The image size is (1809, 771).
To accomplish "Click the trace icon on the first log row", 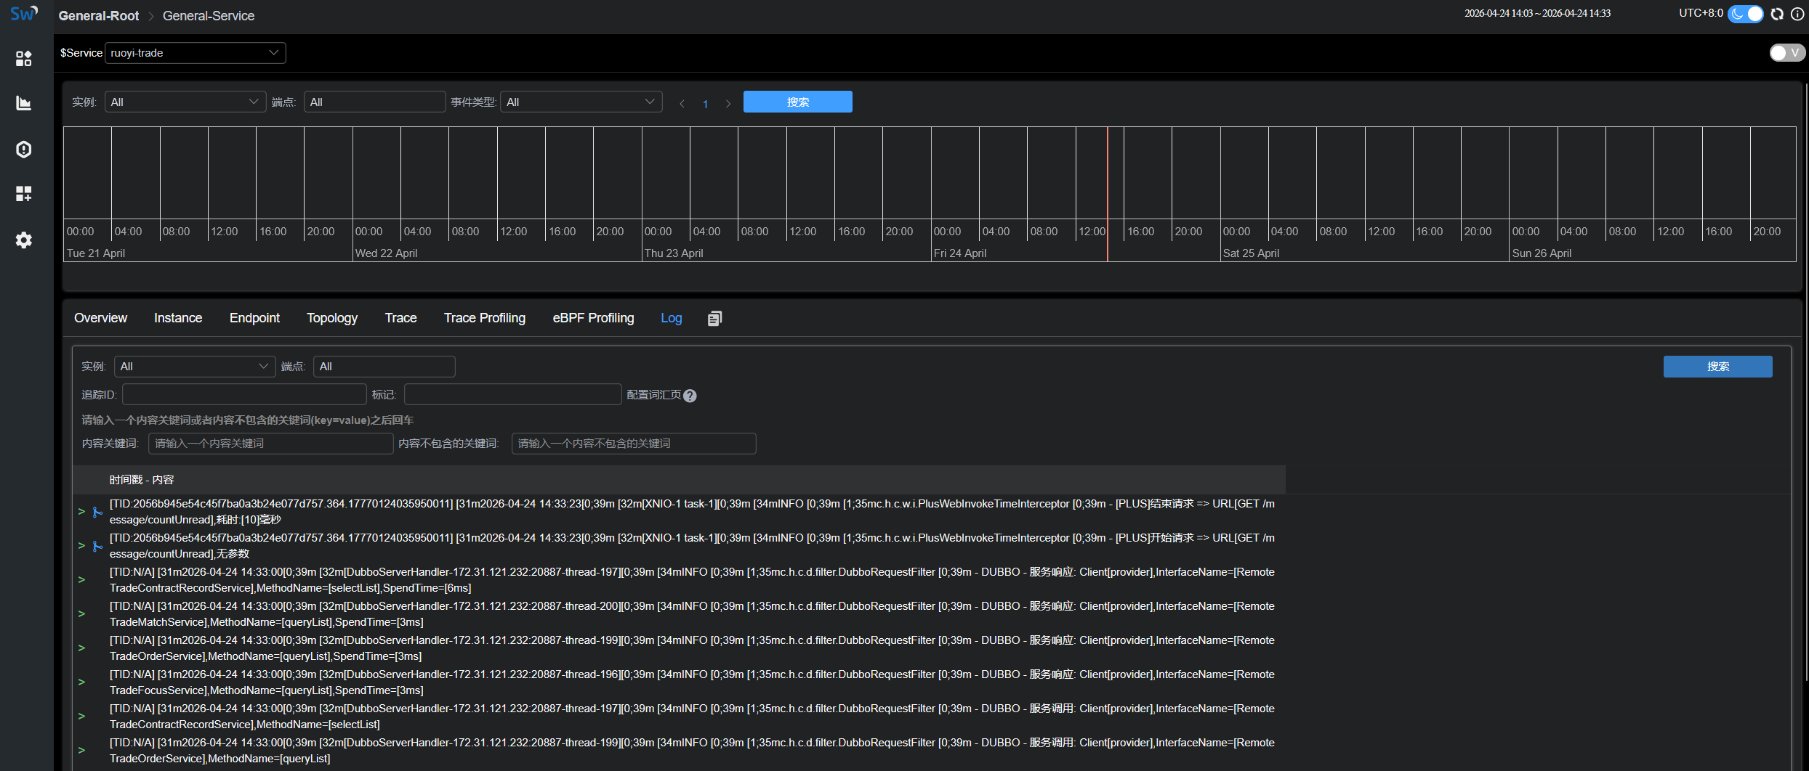I will [97, 513].
